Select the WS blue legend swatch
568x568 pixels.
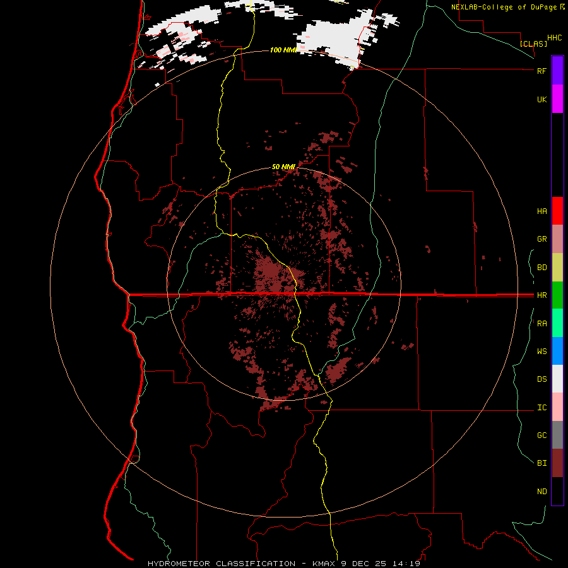pos(557,351)
